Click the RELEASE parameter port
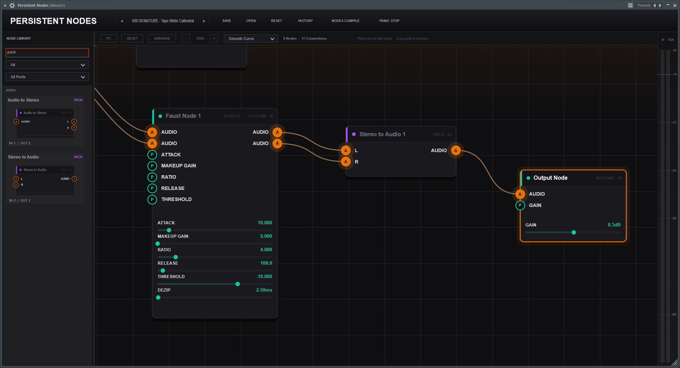 click(152, 188)
